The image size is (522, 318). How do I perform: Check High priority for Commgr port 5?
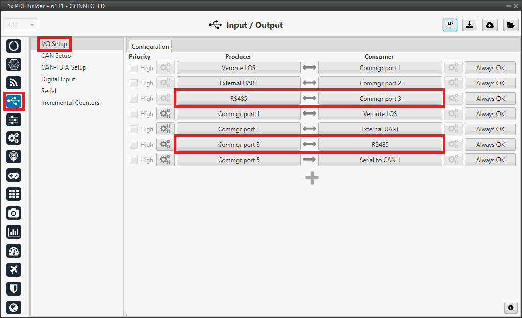[x=133, y=160]
